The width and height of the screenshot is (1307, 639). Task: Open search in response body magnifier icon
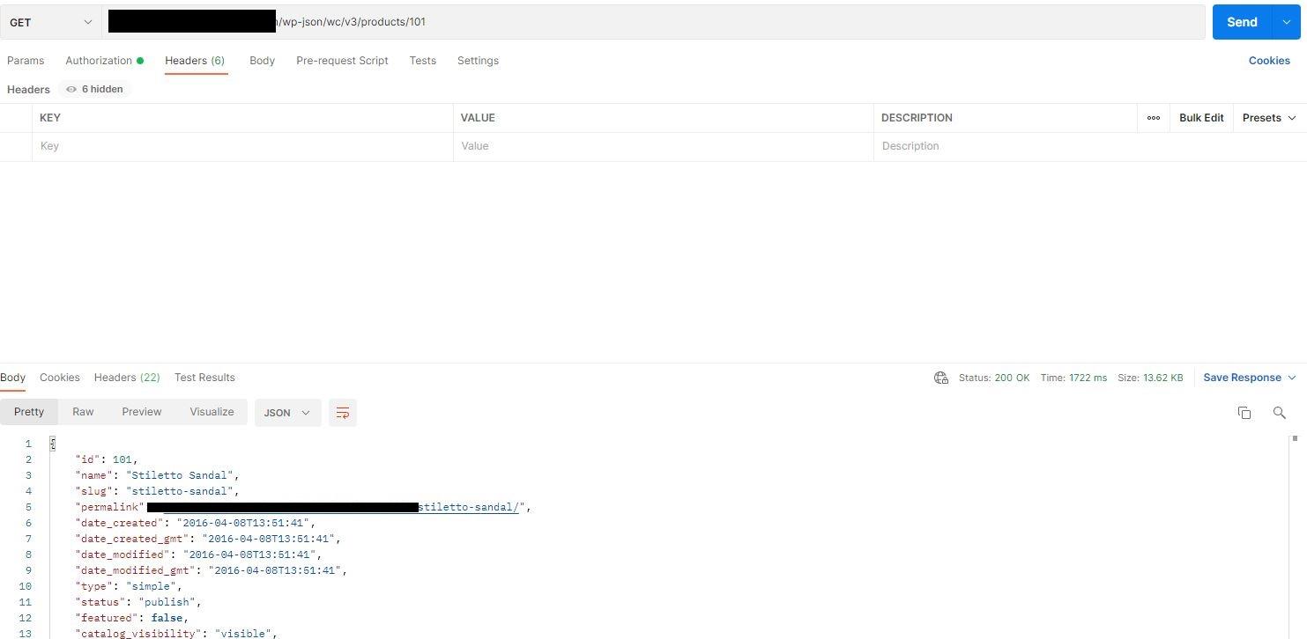[x=1279, y=413]
